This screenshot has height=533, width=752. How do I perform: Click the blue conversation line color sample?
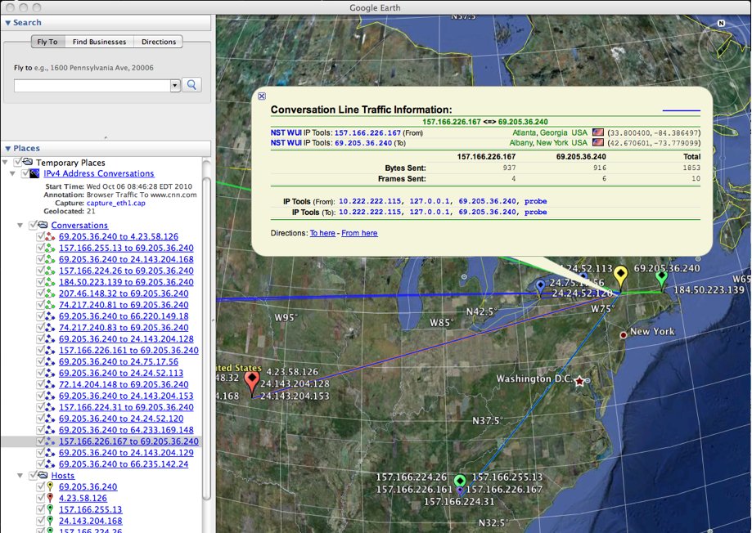tap(681, 110)
